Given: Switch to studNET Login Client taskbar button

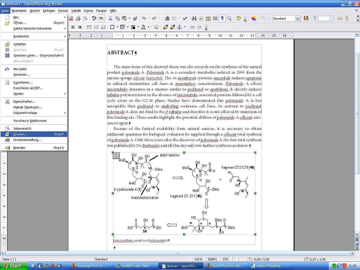Looking at the screenshot, I should [x=136, y=266].
